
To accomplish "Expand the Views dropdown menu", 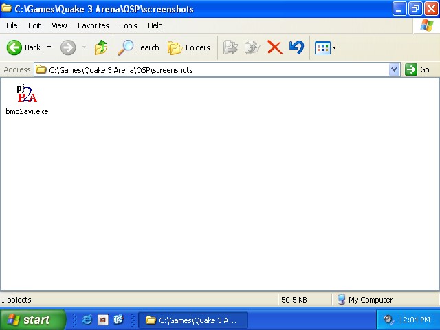I will pos(334,47).
